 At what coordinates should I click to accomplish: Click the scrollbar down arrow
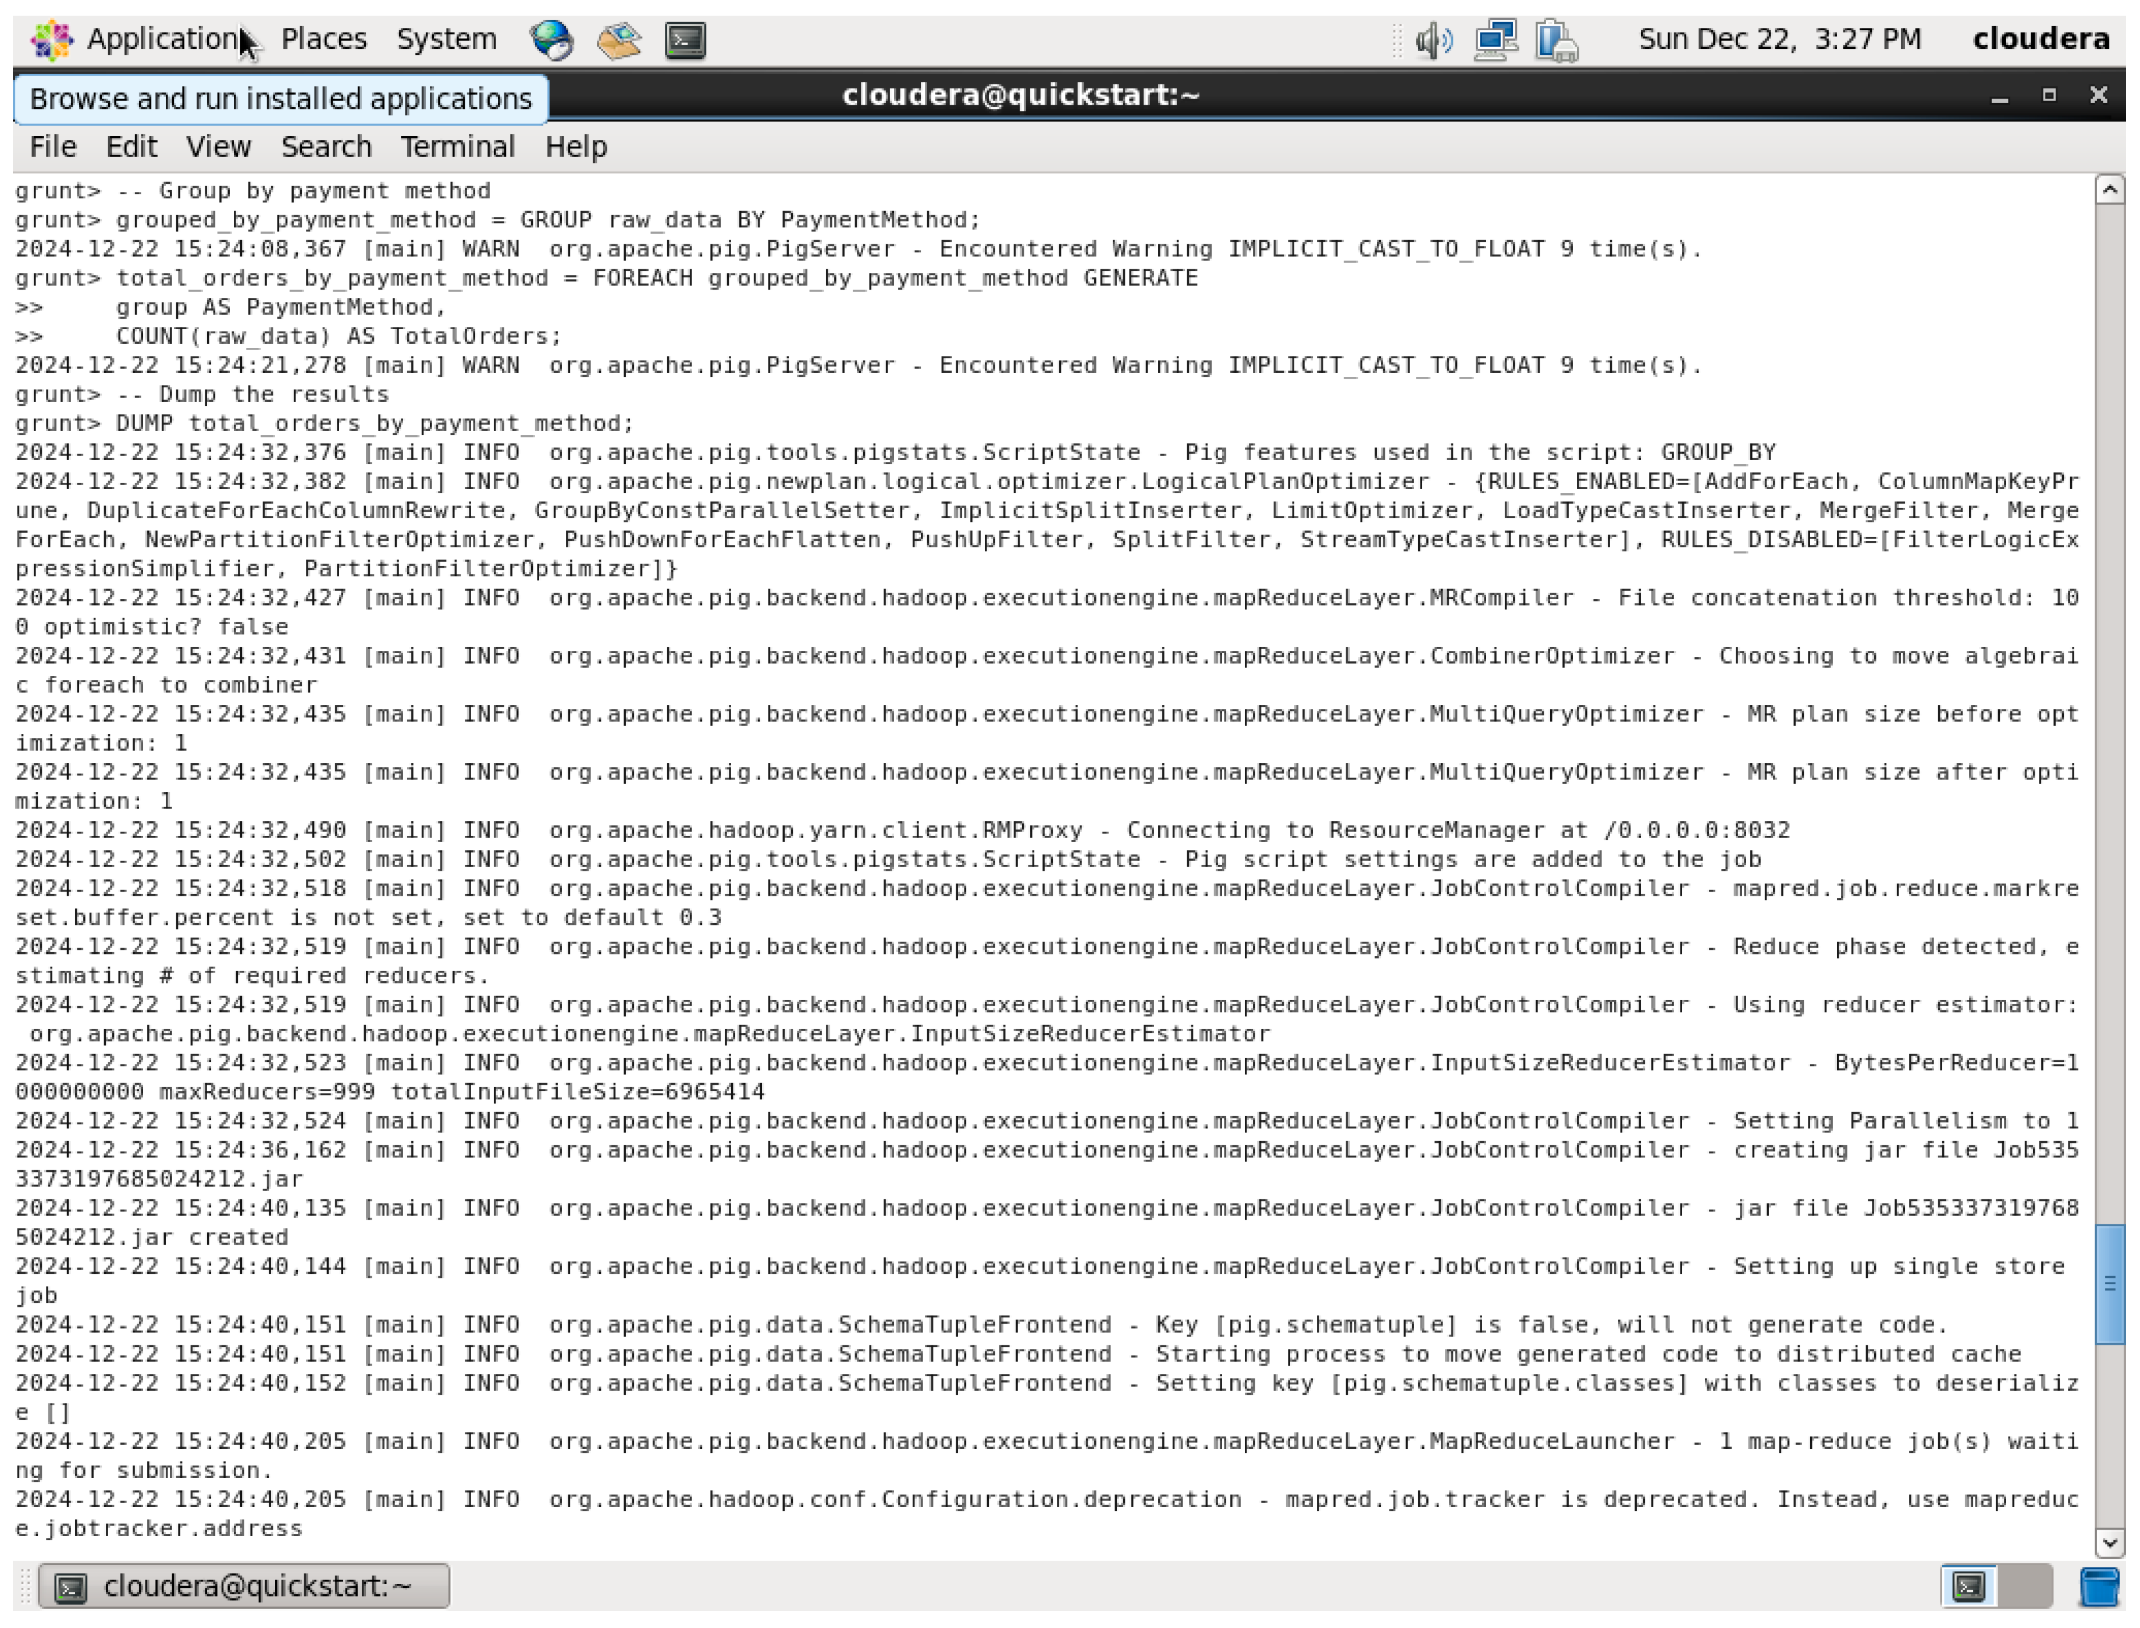2111,1542
